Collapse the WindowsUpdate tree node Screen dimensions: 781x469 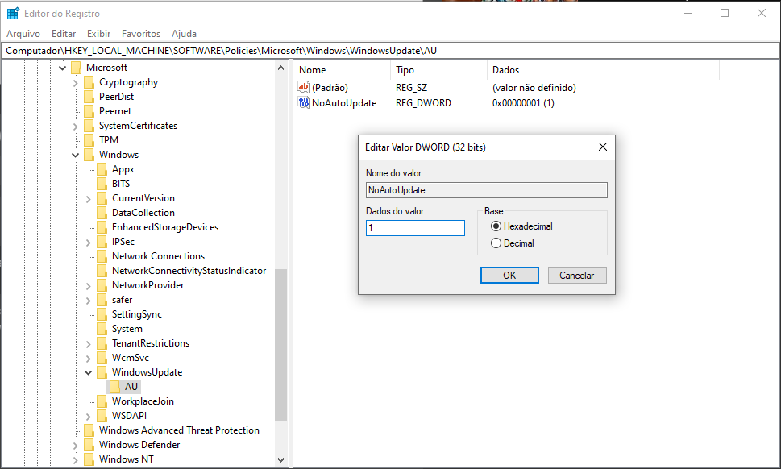(88, 372)
